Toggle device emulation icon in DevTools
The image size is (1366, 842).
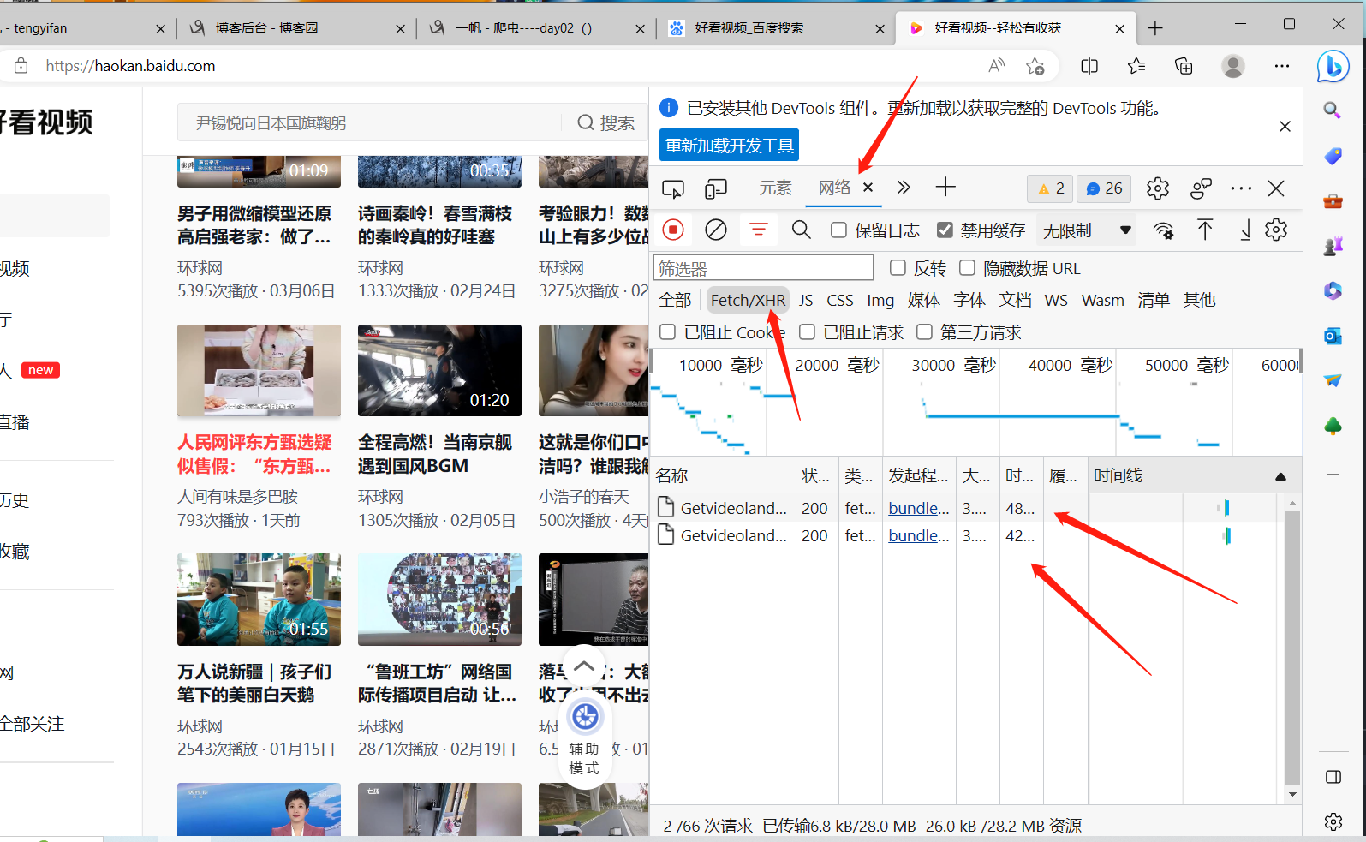coord(716,188)
